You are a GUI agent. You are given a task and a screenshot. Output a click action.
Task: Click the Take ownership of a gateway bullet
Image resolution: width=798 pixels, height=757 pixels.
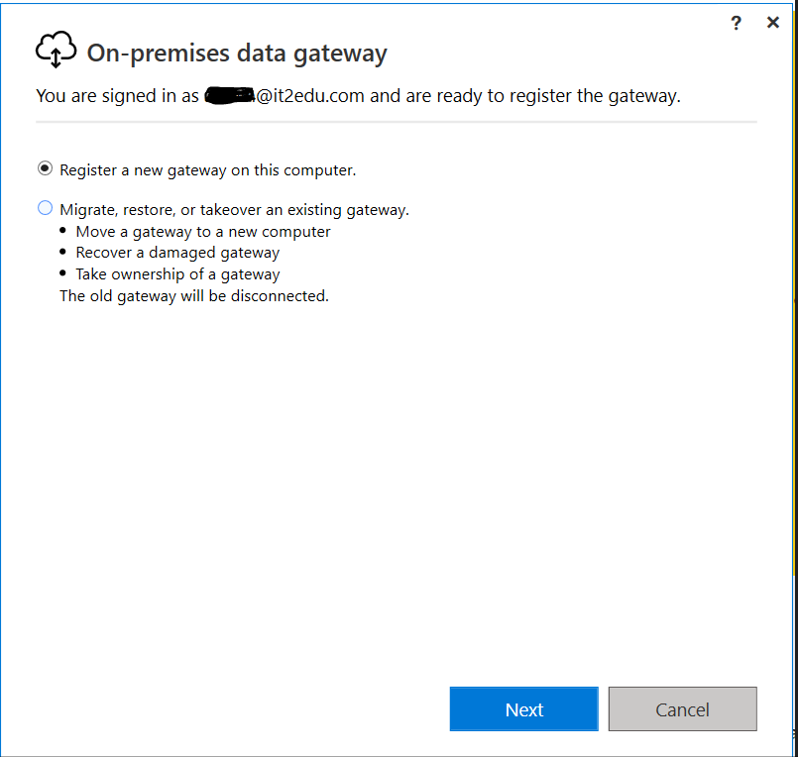[177, 273]
